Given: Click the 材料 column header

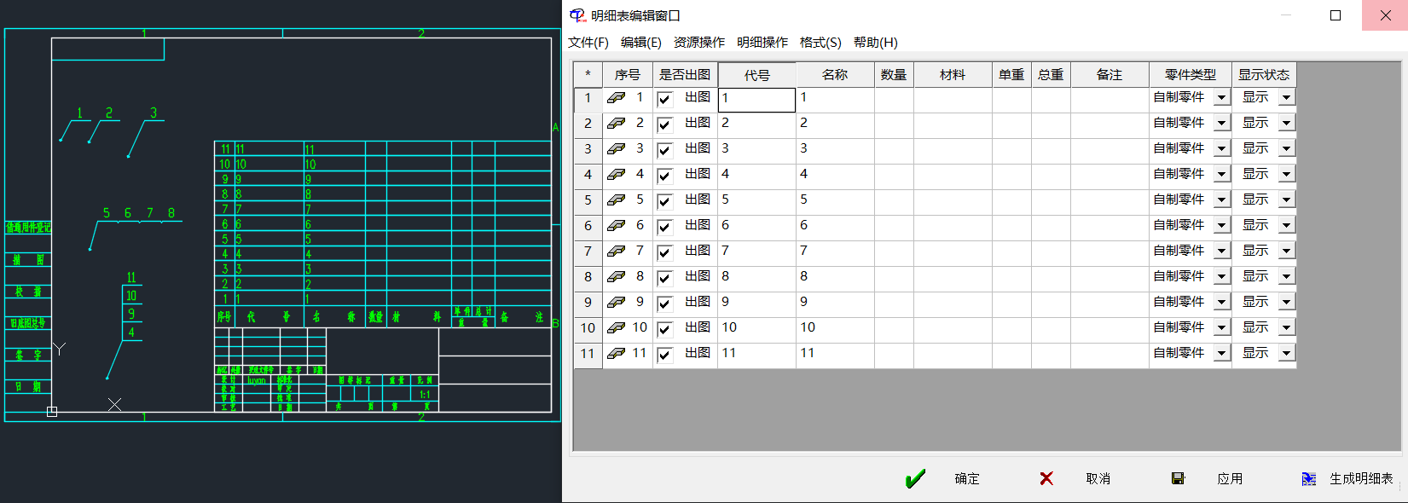Looking at the screenshot, I should pos(953,75).
